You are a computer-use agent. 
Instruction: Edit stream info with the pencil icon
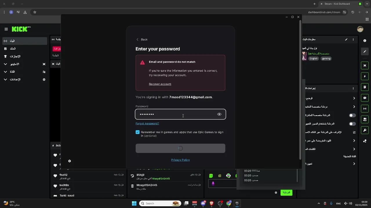pyautogui.click(x=346, y=40)
